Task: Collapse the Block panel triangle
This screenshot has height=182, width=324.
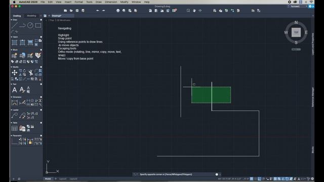Action: (12, 50)
